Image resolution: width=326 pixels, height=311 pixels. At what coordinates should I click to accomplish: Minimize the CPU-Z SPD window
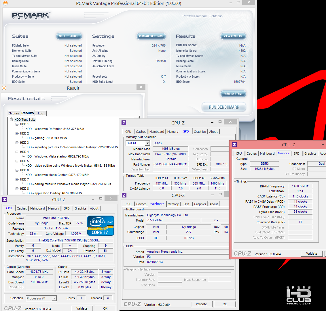[212, 122]
